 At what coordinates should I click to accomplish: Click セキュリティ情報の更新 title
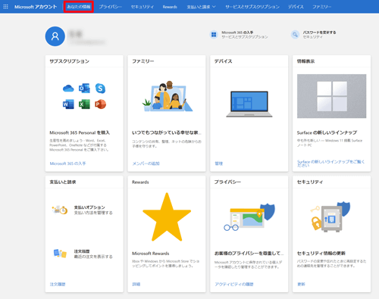[321, 254]
